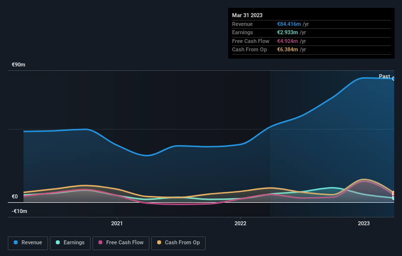402x256 pixels.
Task: Click the €4.924m free cash flow value
Action: click(x=287, y=41)
